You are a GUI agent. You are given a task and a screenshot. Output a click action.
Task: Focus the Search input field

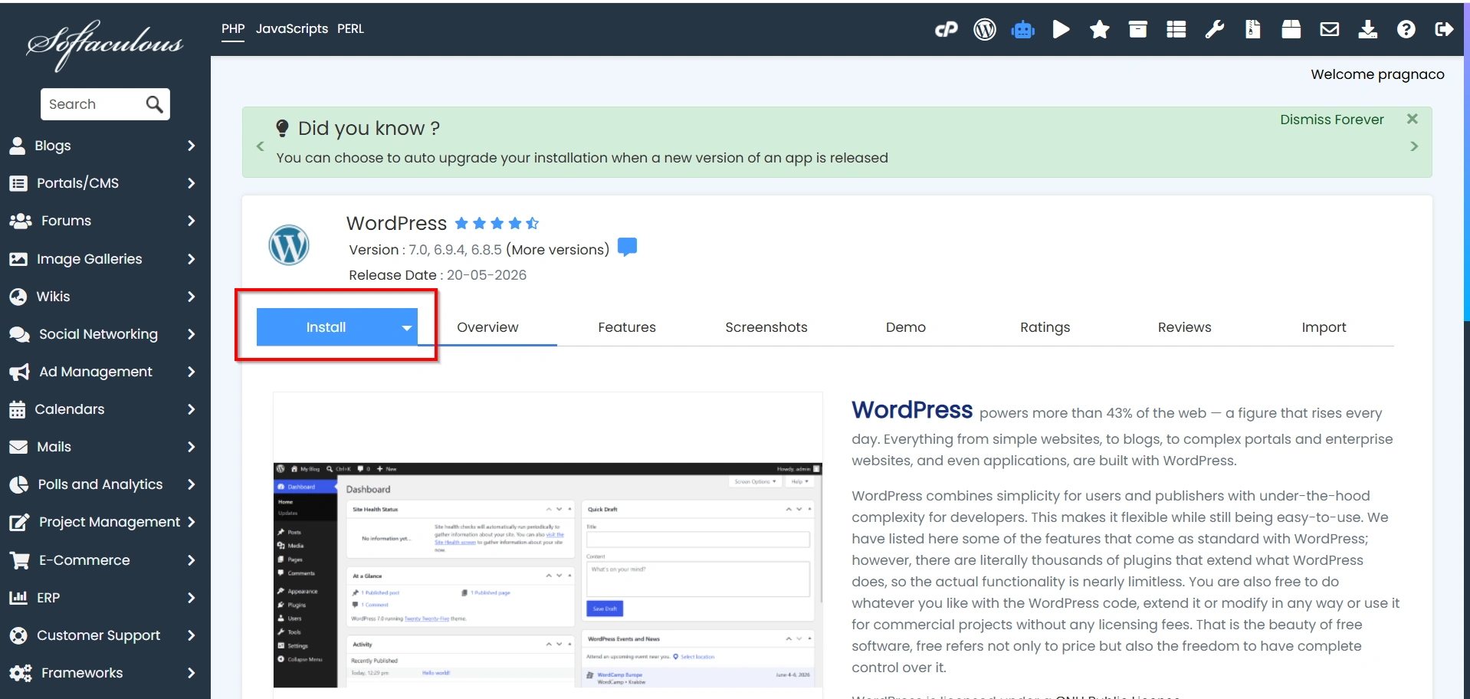94,104
